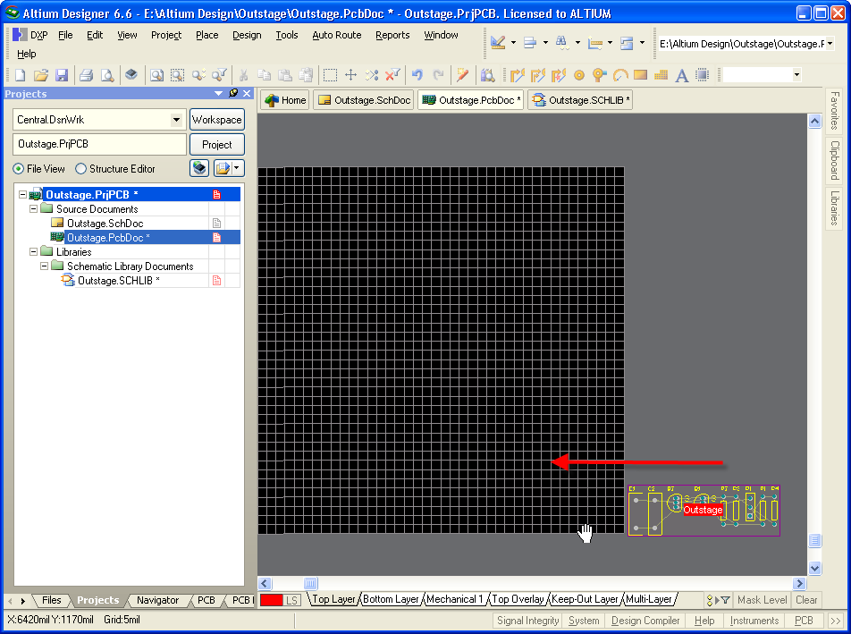Select the Structure Editor radio button
Image resolution: width=851 pixels, height=634 pixels.
coord(81,169)
